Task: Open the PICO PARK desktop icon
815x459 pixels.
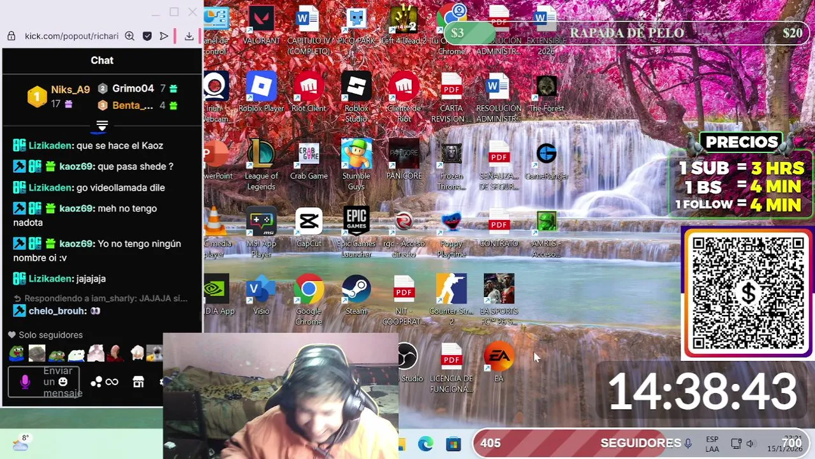Action: tap(356, 25)
